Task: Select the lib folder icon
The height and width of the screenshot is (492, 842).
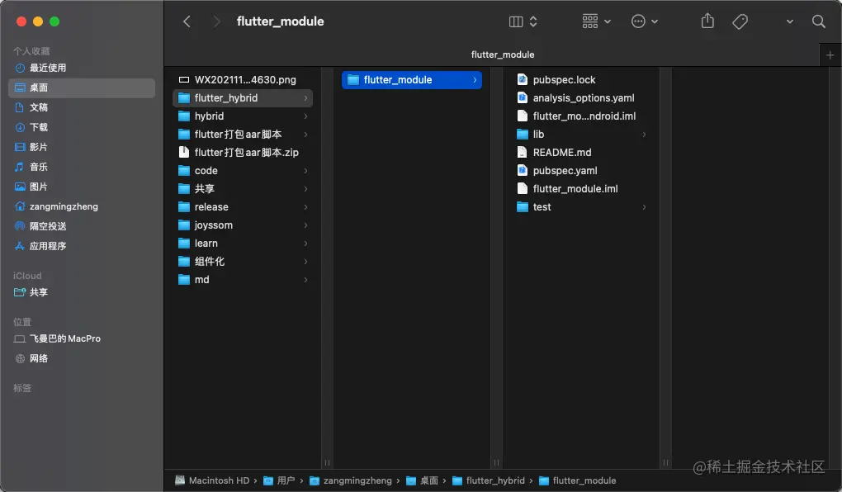Action: (x=522, y=135)
